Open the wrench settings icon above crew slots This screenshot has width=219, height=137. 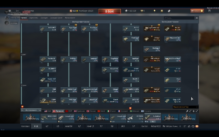[187, 111]
